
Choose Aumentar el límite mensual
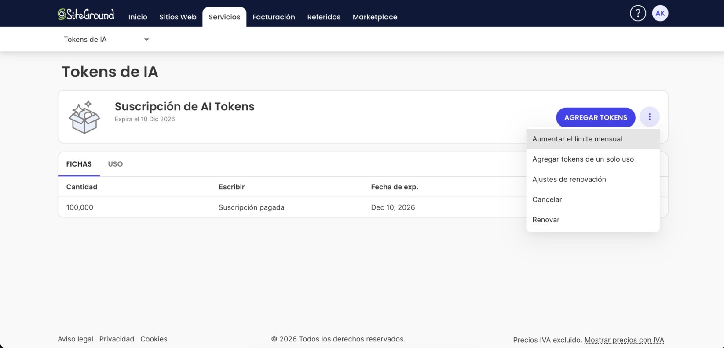[593, 139]
